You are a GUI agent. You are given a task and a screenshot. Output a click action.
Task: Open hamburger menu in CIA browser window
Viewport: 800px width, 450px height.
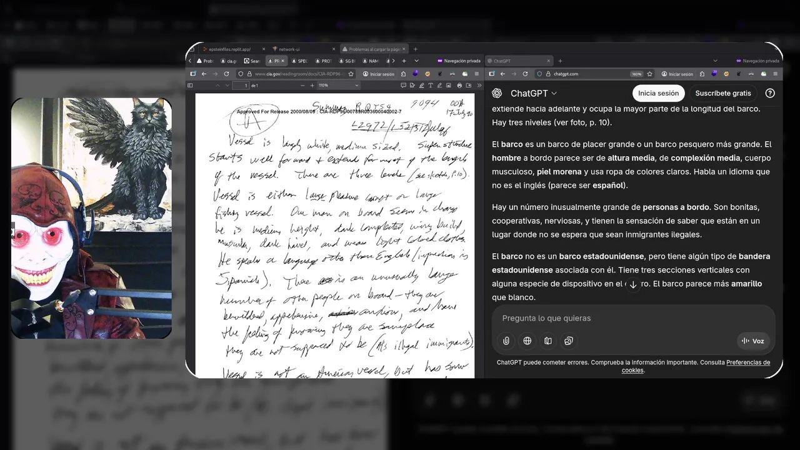pyautogui.click(x=476, y=74)
